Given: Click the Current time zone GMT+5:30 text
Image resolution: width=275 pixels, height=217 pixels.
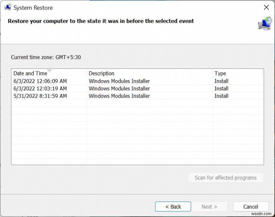Looking at the screenshot, I should click(46, 57).
